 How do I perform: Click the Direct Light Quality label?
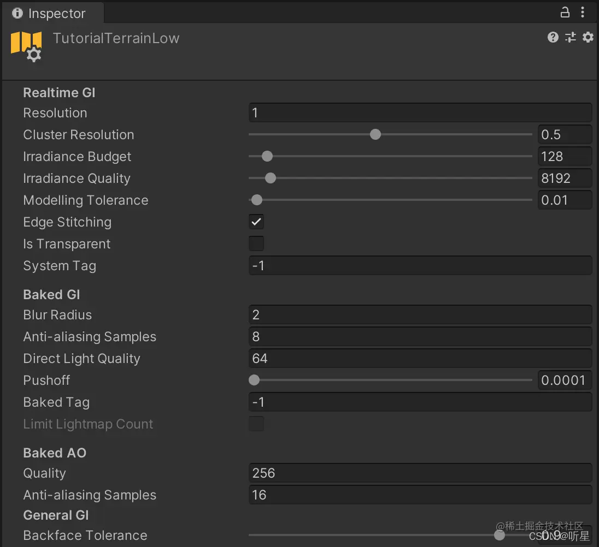click(82, 359)
